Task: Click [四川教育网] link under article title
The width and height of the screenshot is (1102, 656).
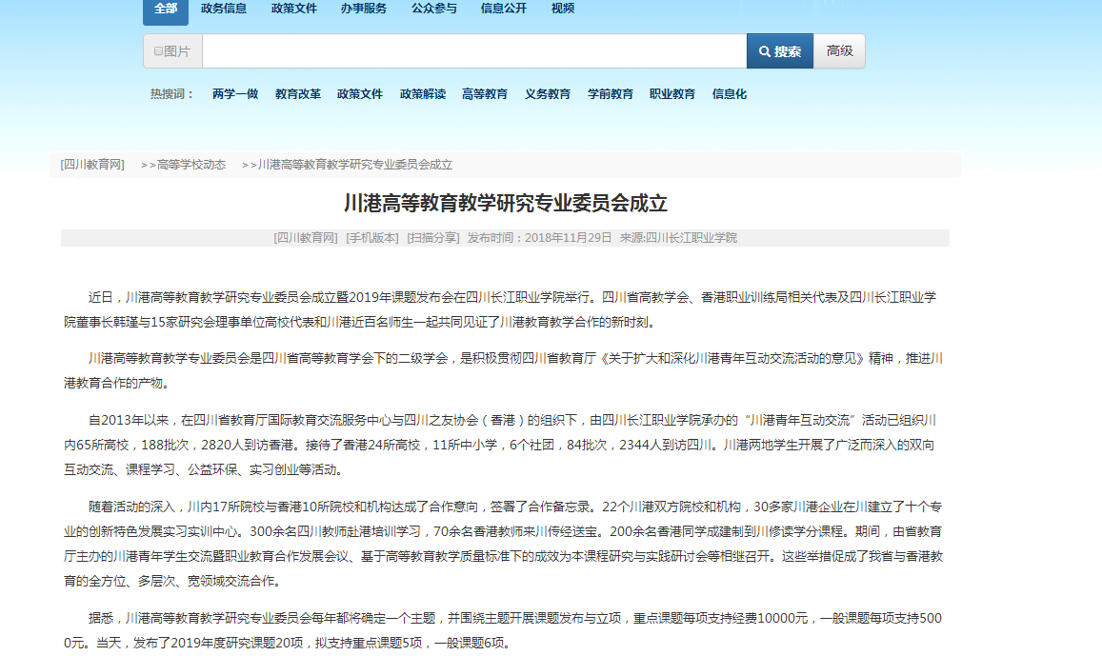Action: (306, 238)
